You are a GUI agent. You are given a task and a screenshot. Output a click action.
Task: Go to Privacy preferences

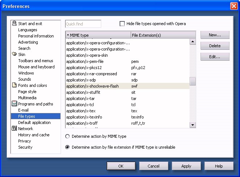point(25,141)
